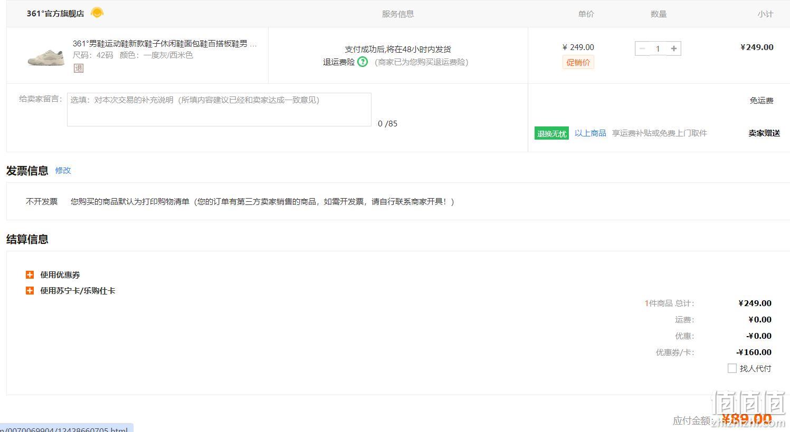The width and height of the screenshot is (790, 432).
Task: Tick the 找人代付 checkbox
Action: [732, 368]
